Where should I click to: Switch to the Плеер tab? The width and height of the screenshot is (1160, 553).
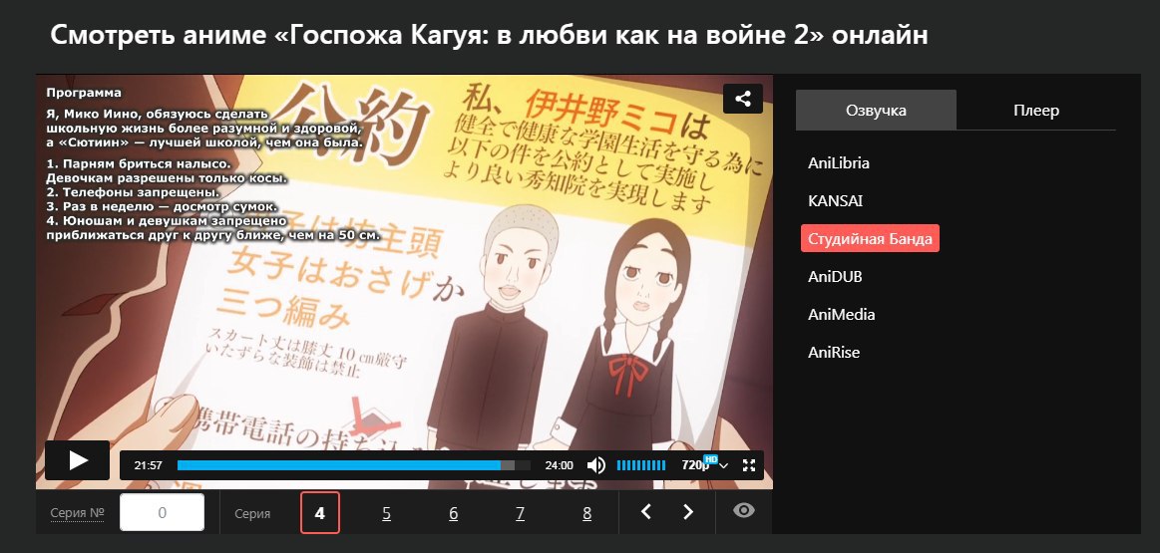pyautogui.click(x=1035, y=111)
